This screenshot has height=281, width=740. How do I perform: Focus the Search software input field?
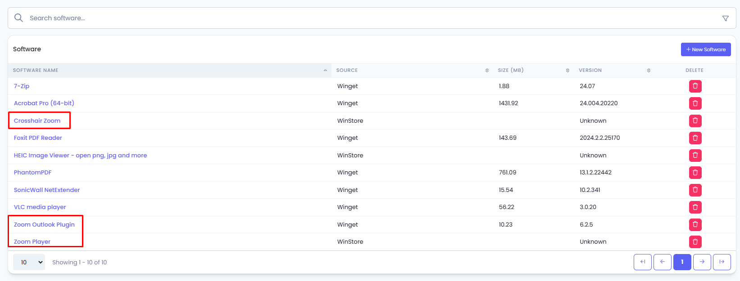(x=372, y=18)
